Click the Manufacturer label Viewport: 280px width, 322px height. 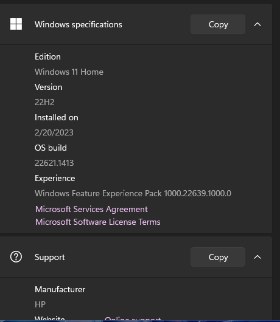60,289
